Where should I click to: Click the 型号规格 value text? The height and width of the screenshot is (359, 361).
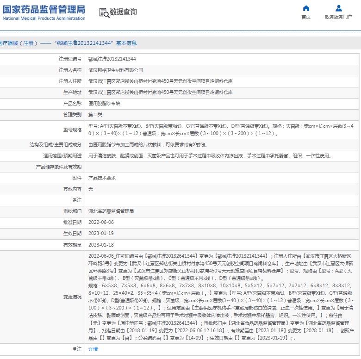221,130
